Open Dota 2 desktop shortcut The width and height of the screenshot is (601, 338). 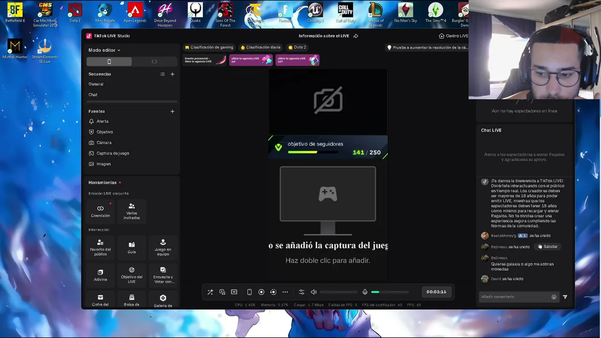(x=75, y=13)
